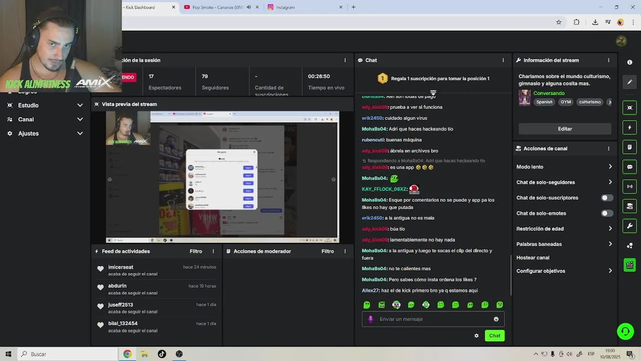Open chat settings gear next to Chat button
This screenshot has height=361, width=641.
click(x=476, y=335)
